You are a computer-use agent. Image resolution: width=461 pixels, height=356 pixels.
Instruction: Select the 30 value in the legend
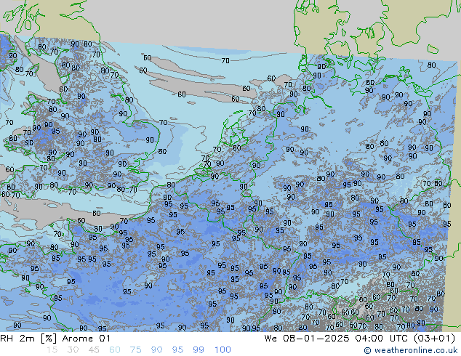click(x=73, y=350)
